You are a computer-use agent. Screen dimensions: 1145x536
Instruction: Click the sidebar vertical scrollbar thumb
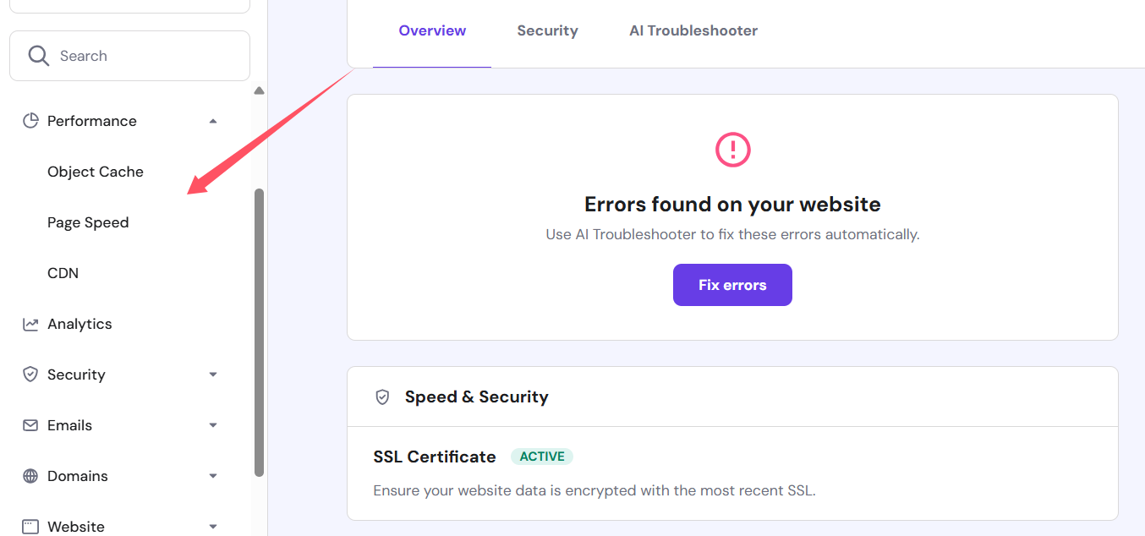(259, 331)
